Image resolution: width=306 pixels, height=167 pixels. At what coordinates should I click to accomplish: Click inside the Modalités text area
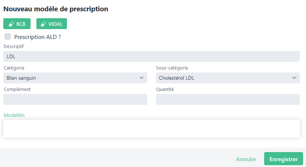[x=151, y=128]
